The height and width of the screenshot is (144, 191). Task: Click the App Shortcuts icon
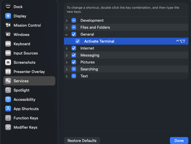(x=8, y=109)
